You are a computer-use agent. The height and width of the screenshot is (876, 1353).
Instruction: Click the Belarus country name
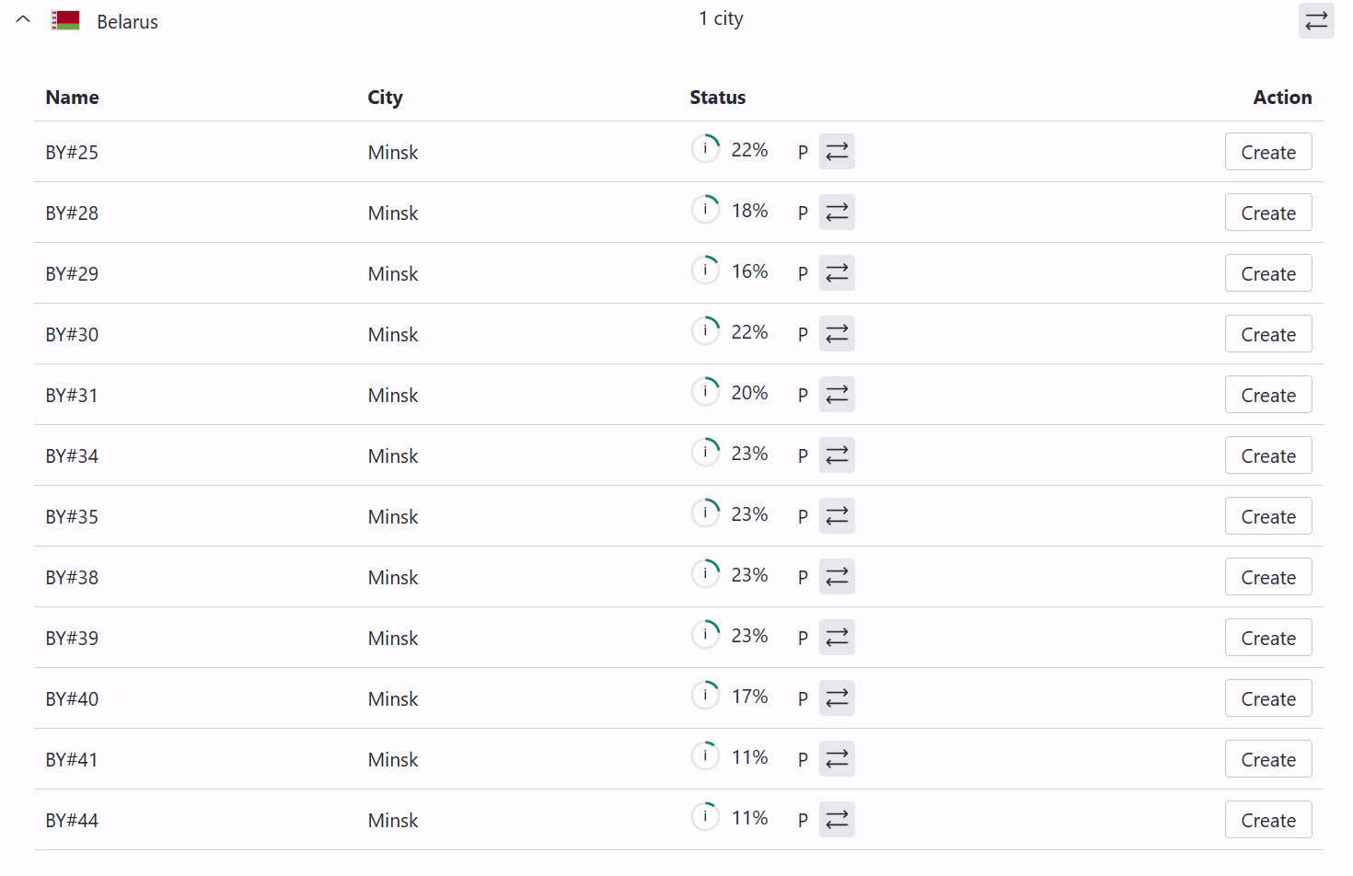(x=127, y=22)
